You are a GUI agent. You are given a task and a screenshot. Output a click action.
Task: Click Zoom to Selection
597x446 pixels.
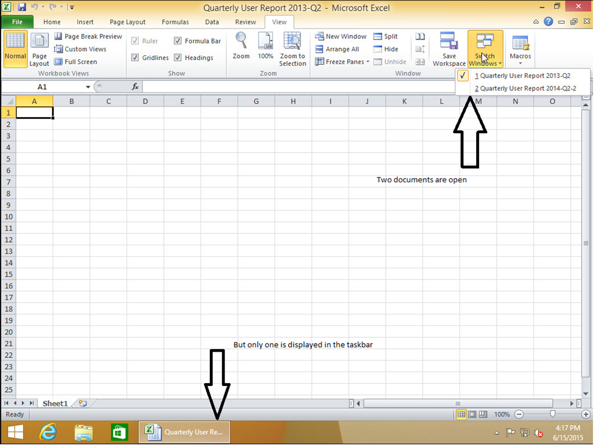293,49
